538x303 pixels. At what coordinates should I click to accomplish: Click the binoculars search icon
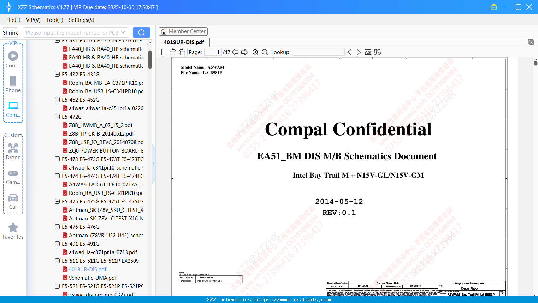click(x=377, y=52)
